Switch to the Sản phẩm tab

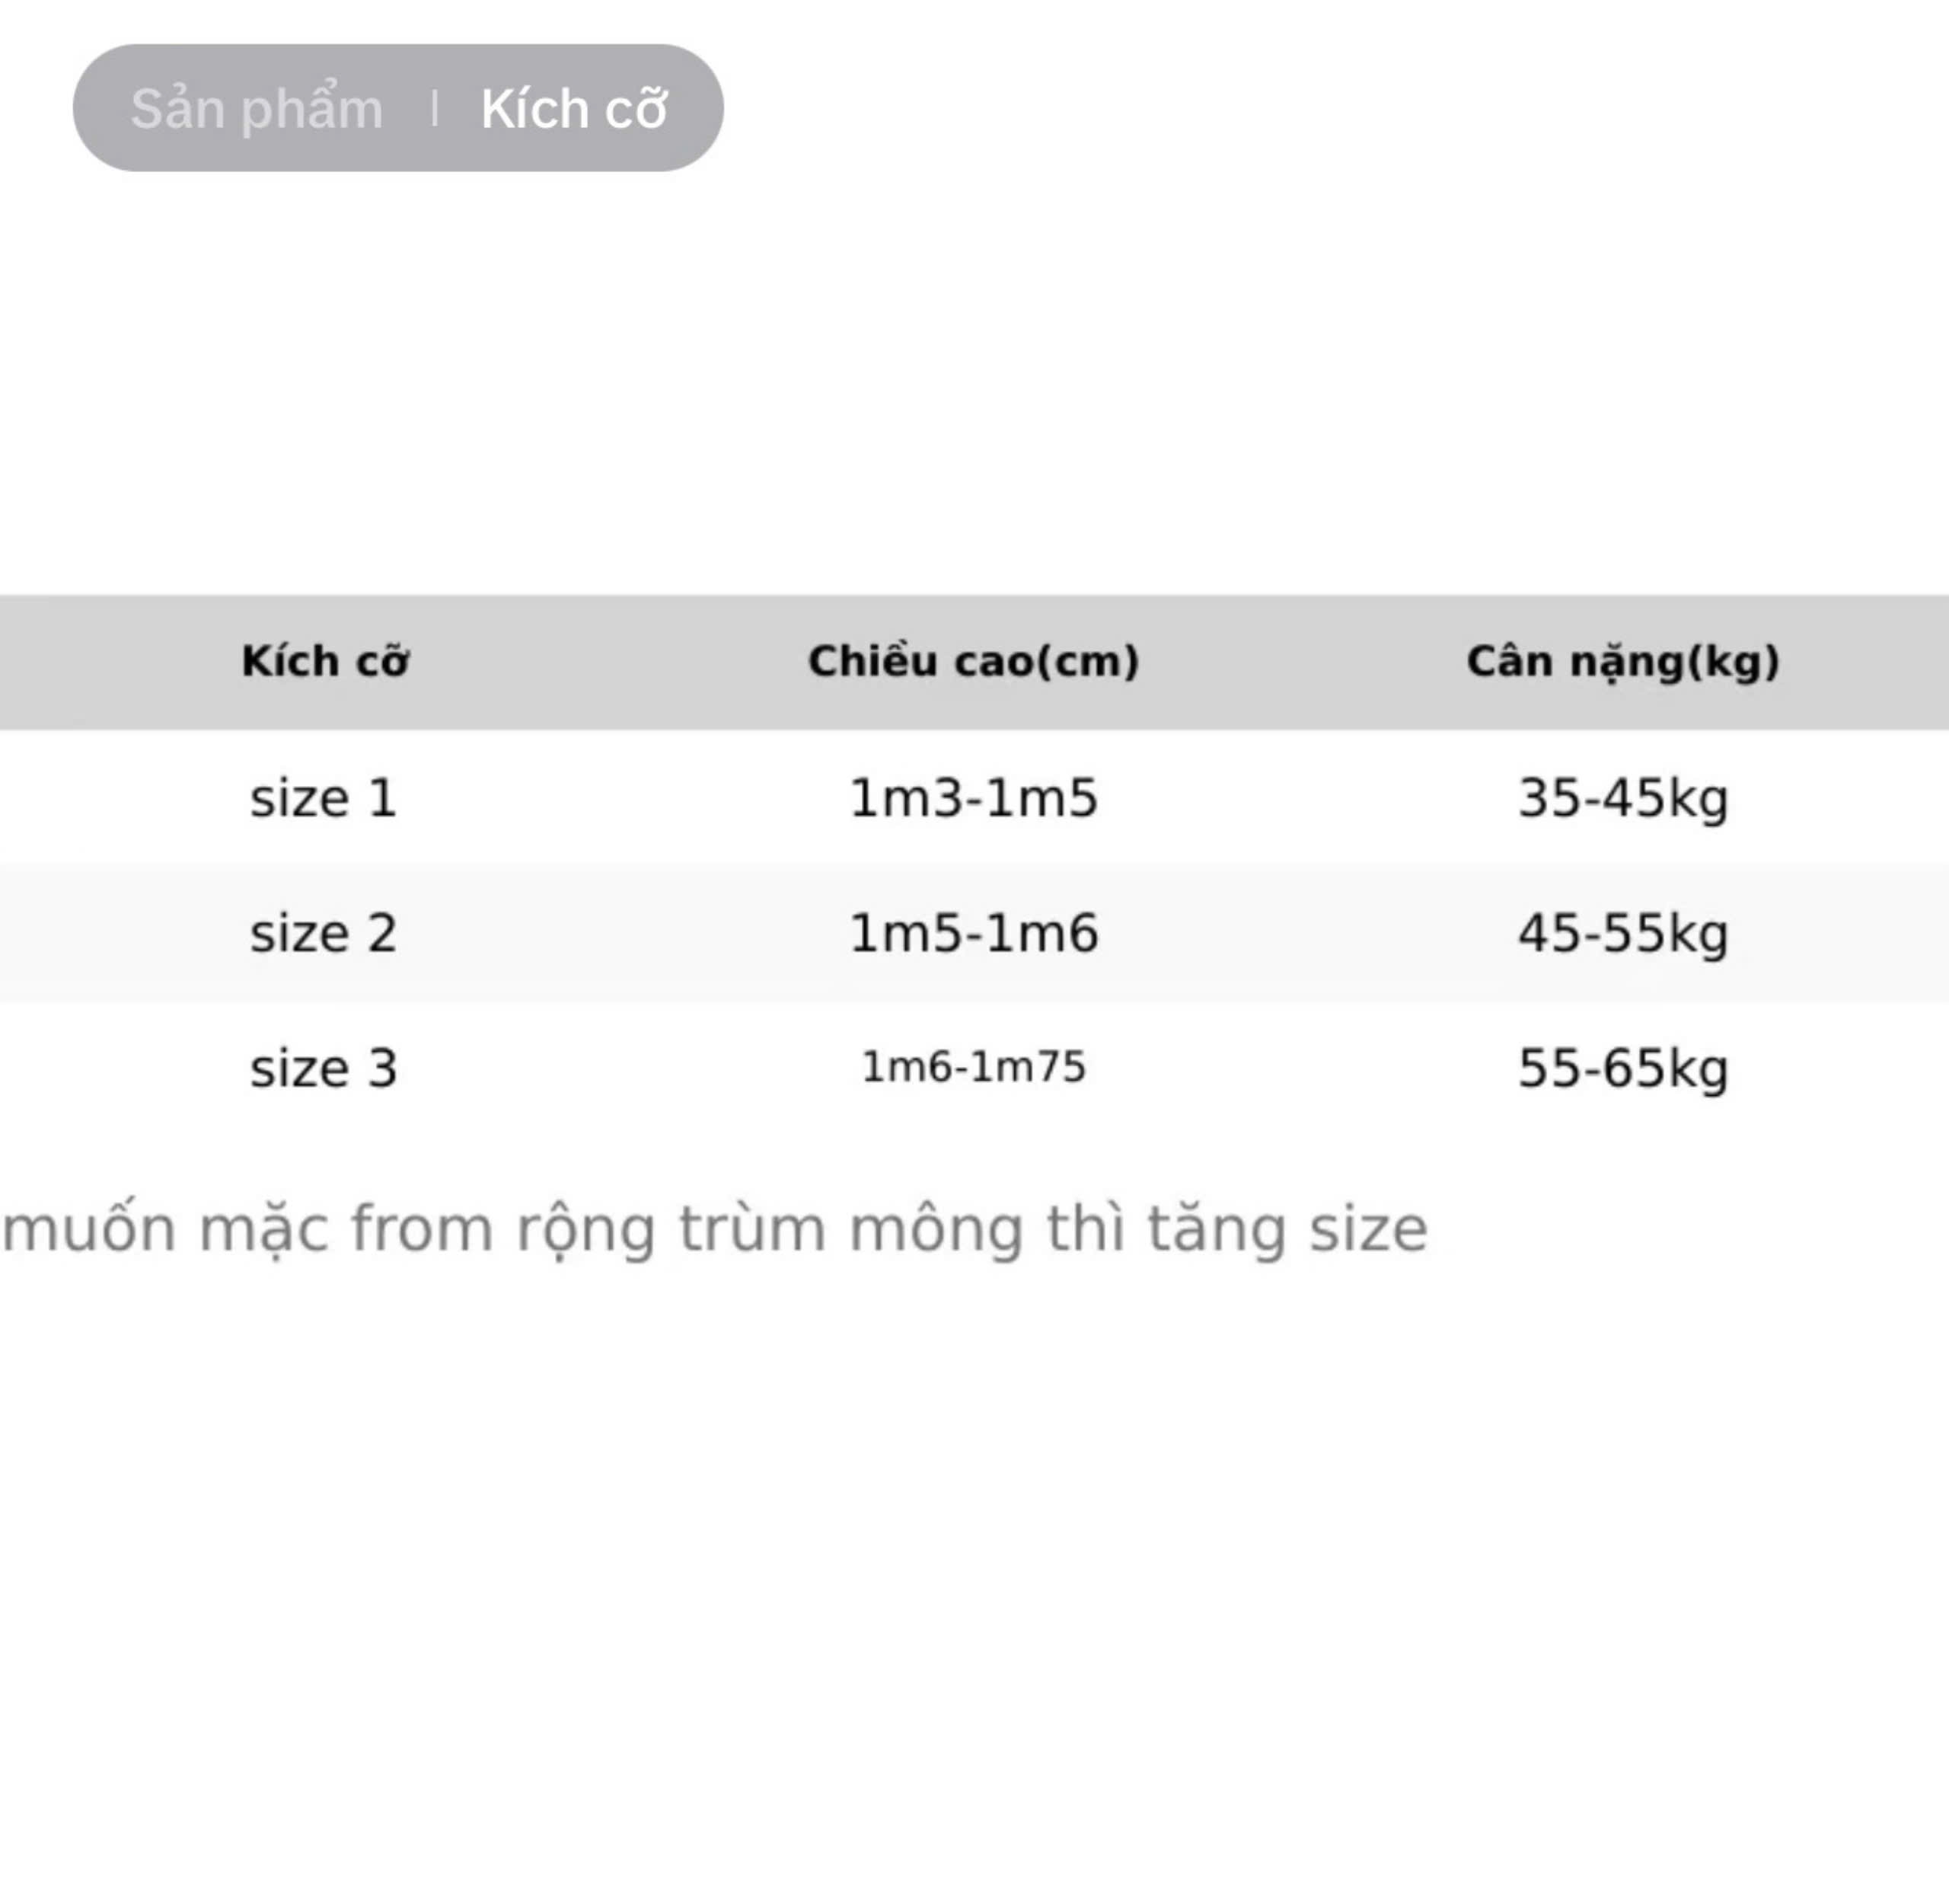[257, 110]
